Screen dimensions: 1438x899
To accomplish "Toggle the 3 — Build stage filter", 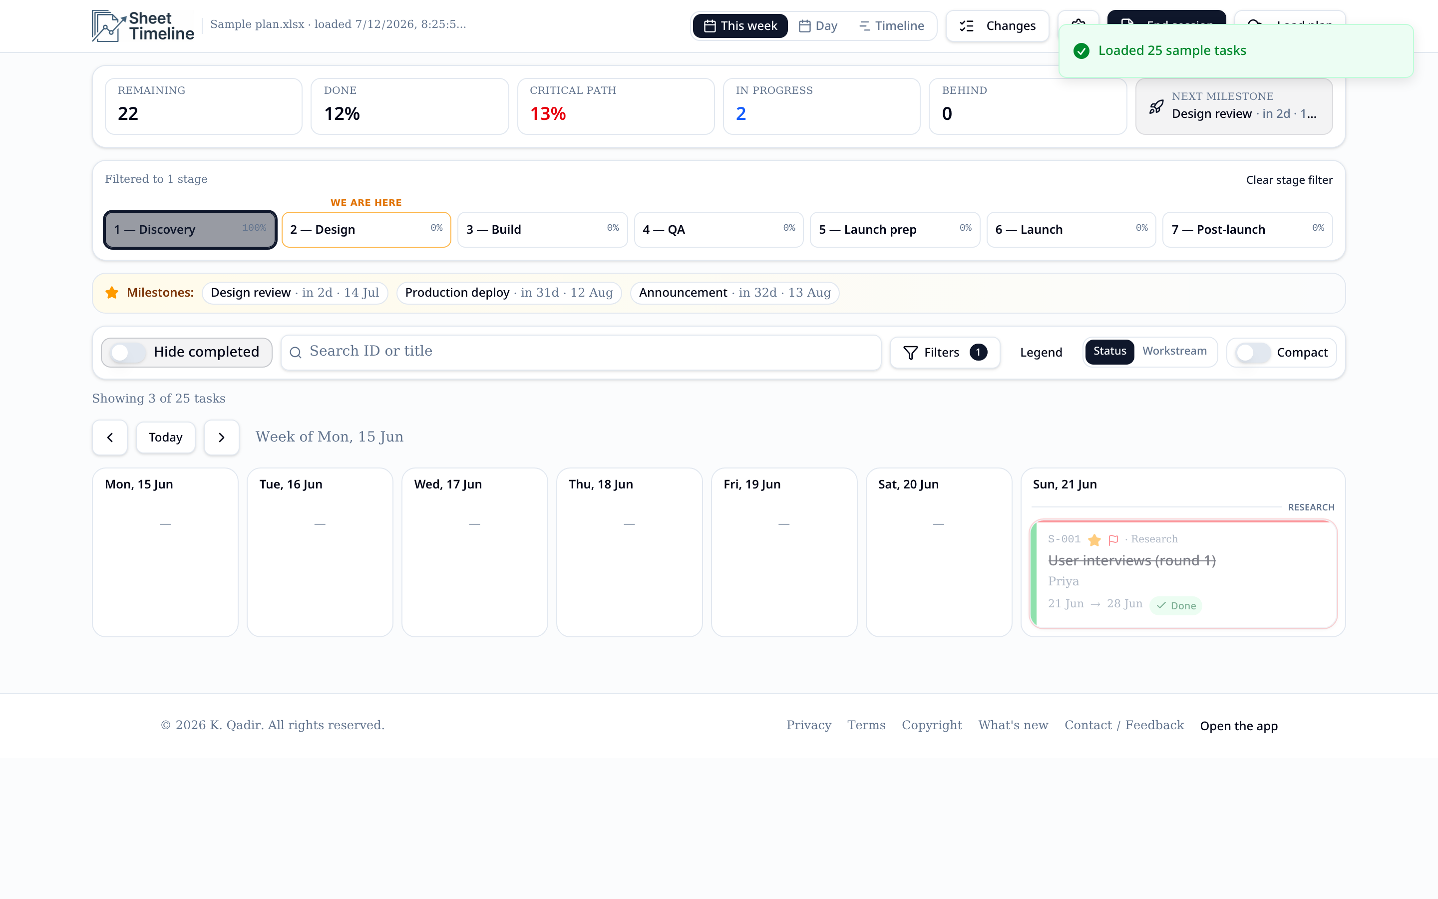I will [x=543, y=230].
